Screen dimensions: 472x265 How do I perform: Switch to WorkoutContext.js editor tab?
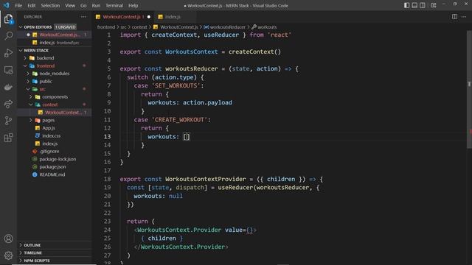click(123, 17)
